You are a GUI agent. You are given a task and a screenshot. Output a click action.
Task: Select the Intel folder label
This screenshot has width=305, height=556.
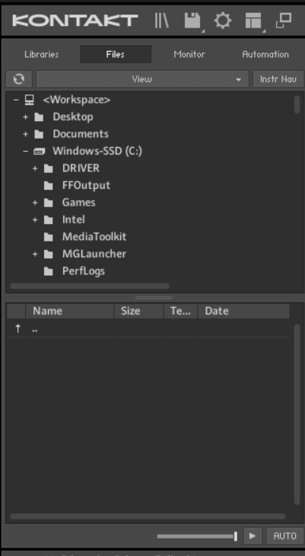(73, 220)
